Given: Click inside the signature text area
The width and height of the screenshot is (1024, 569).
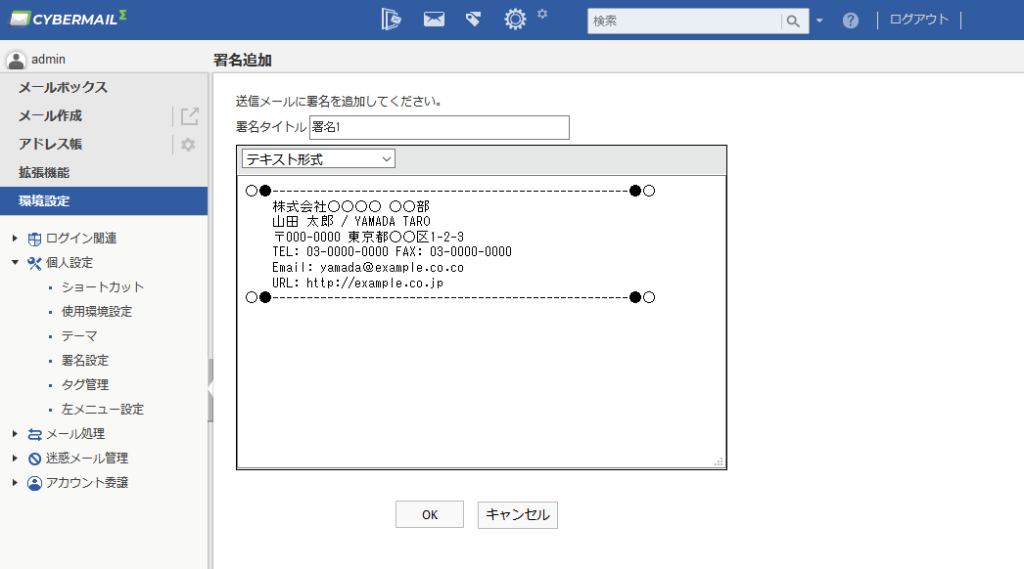Looking at the screenshot, I should click(x=482, y=322).
